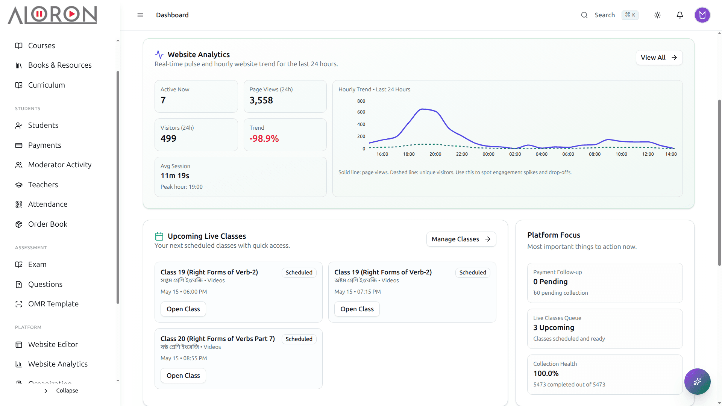This screenshot has height=406, width=722.
Task: Open Class for May 15 07:15 PM
Action: [357, 309]
